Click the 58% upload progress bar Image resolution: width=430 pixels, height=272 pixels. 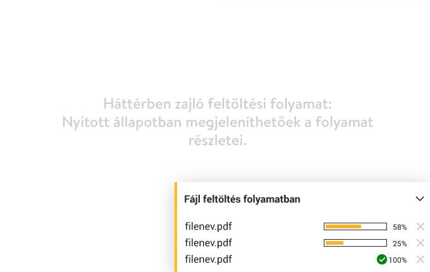pyautogui.click(x=355, y=226)
